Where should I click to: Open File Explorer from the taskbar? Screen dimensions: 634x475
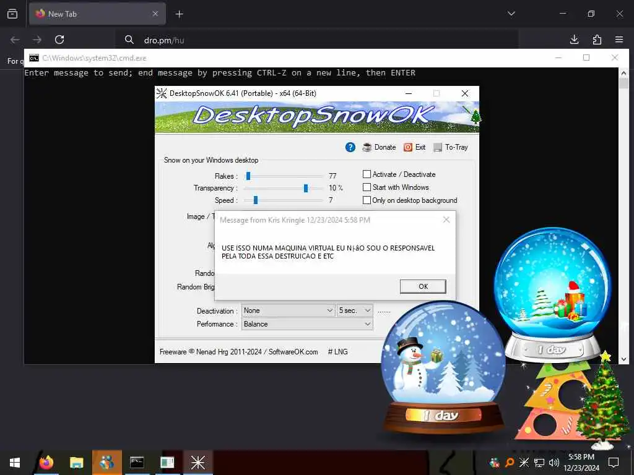click(76, 463)
